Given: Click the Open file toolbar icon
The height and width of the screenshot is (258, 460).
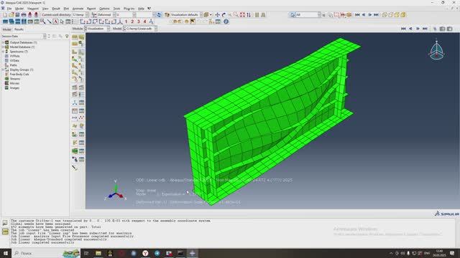Looking at the screenshot, I should (11, 14).
